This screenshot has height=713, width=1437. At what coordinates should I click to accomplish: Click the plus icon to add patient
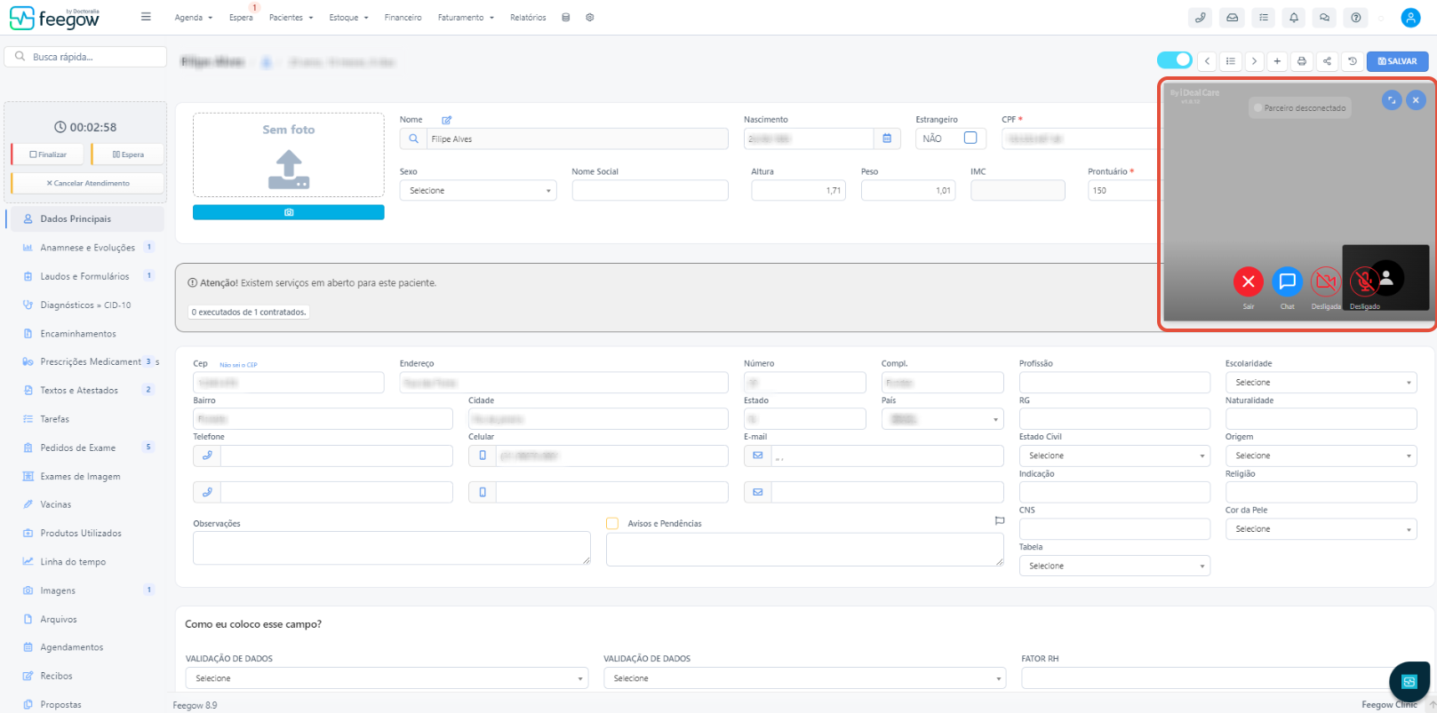pyautogui.click(x=1277, y=61)
